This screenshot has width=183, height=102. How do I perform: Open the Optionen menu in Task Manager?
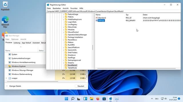pos(15,39)
